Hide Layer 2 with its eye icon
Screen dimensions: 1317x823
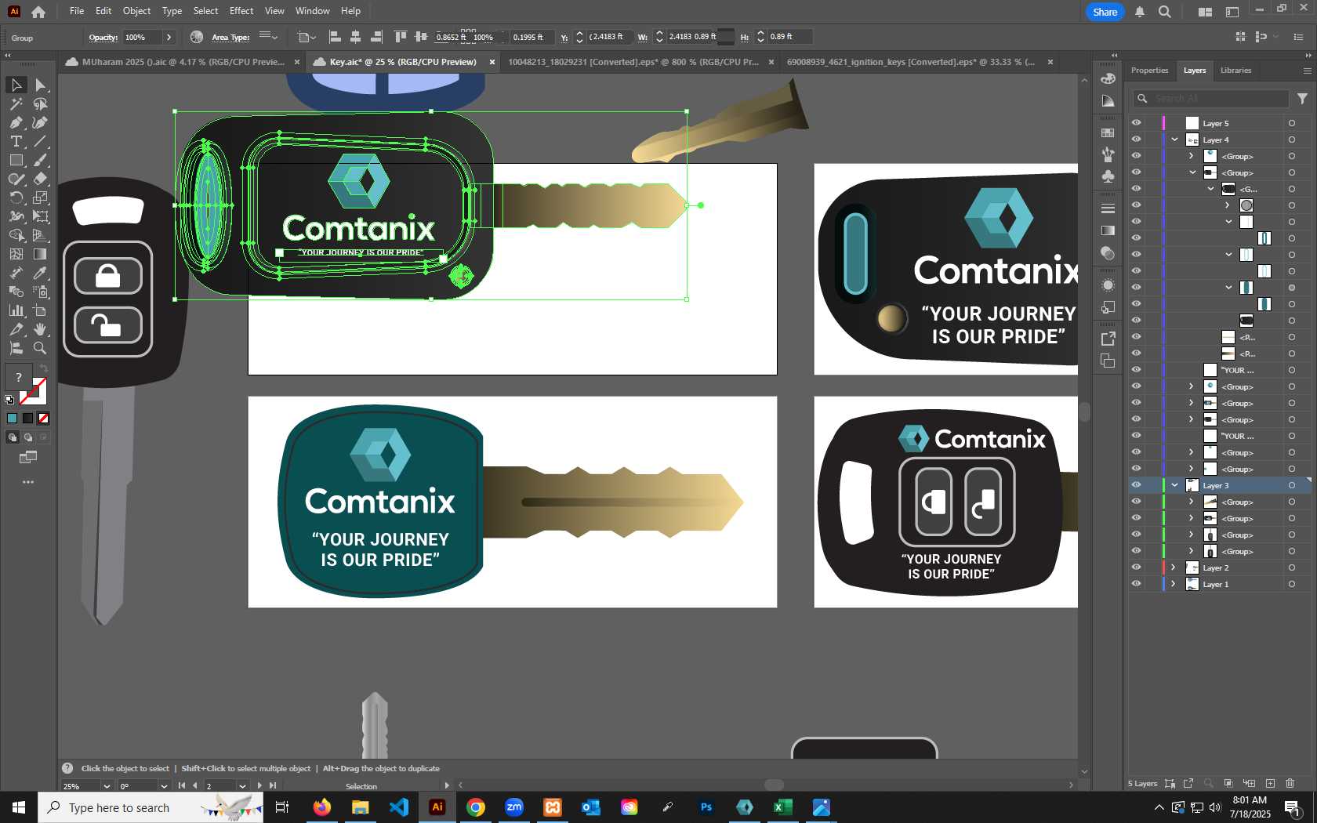pyautogui.click(x=1136, y=567)
